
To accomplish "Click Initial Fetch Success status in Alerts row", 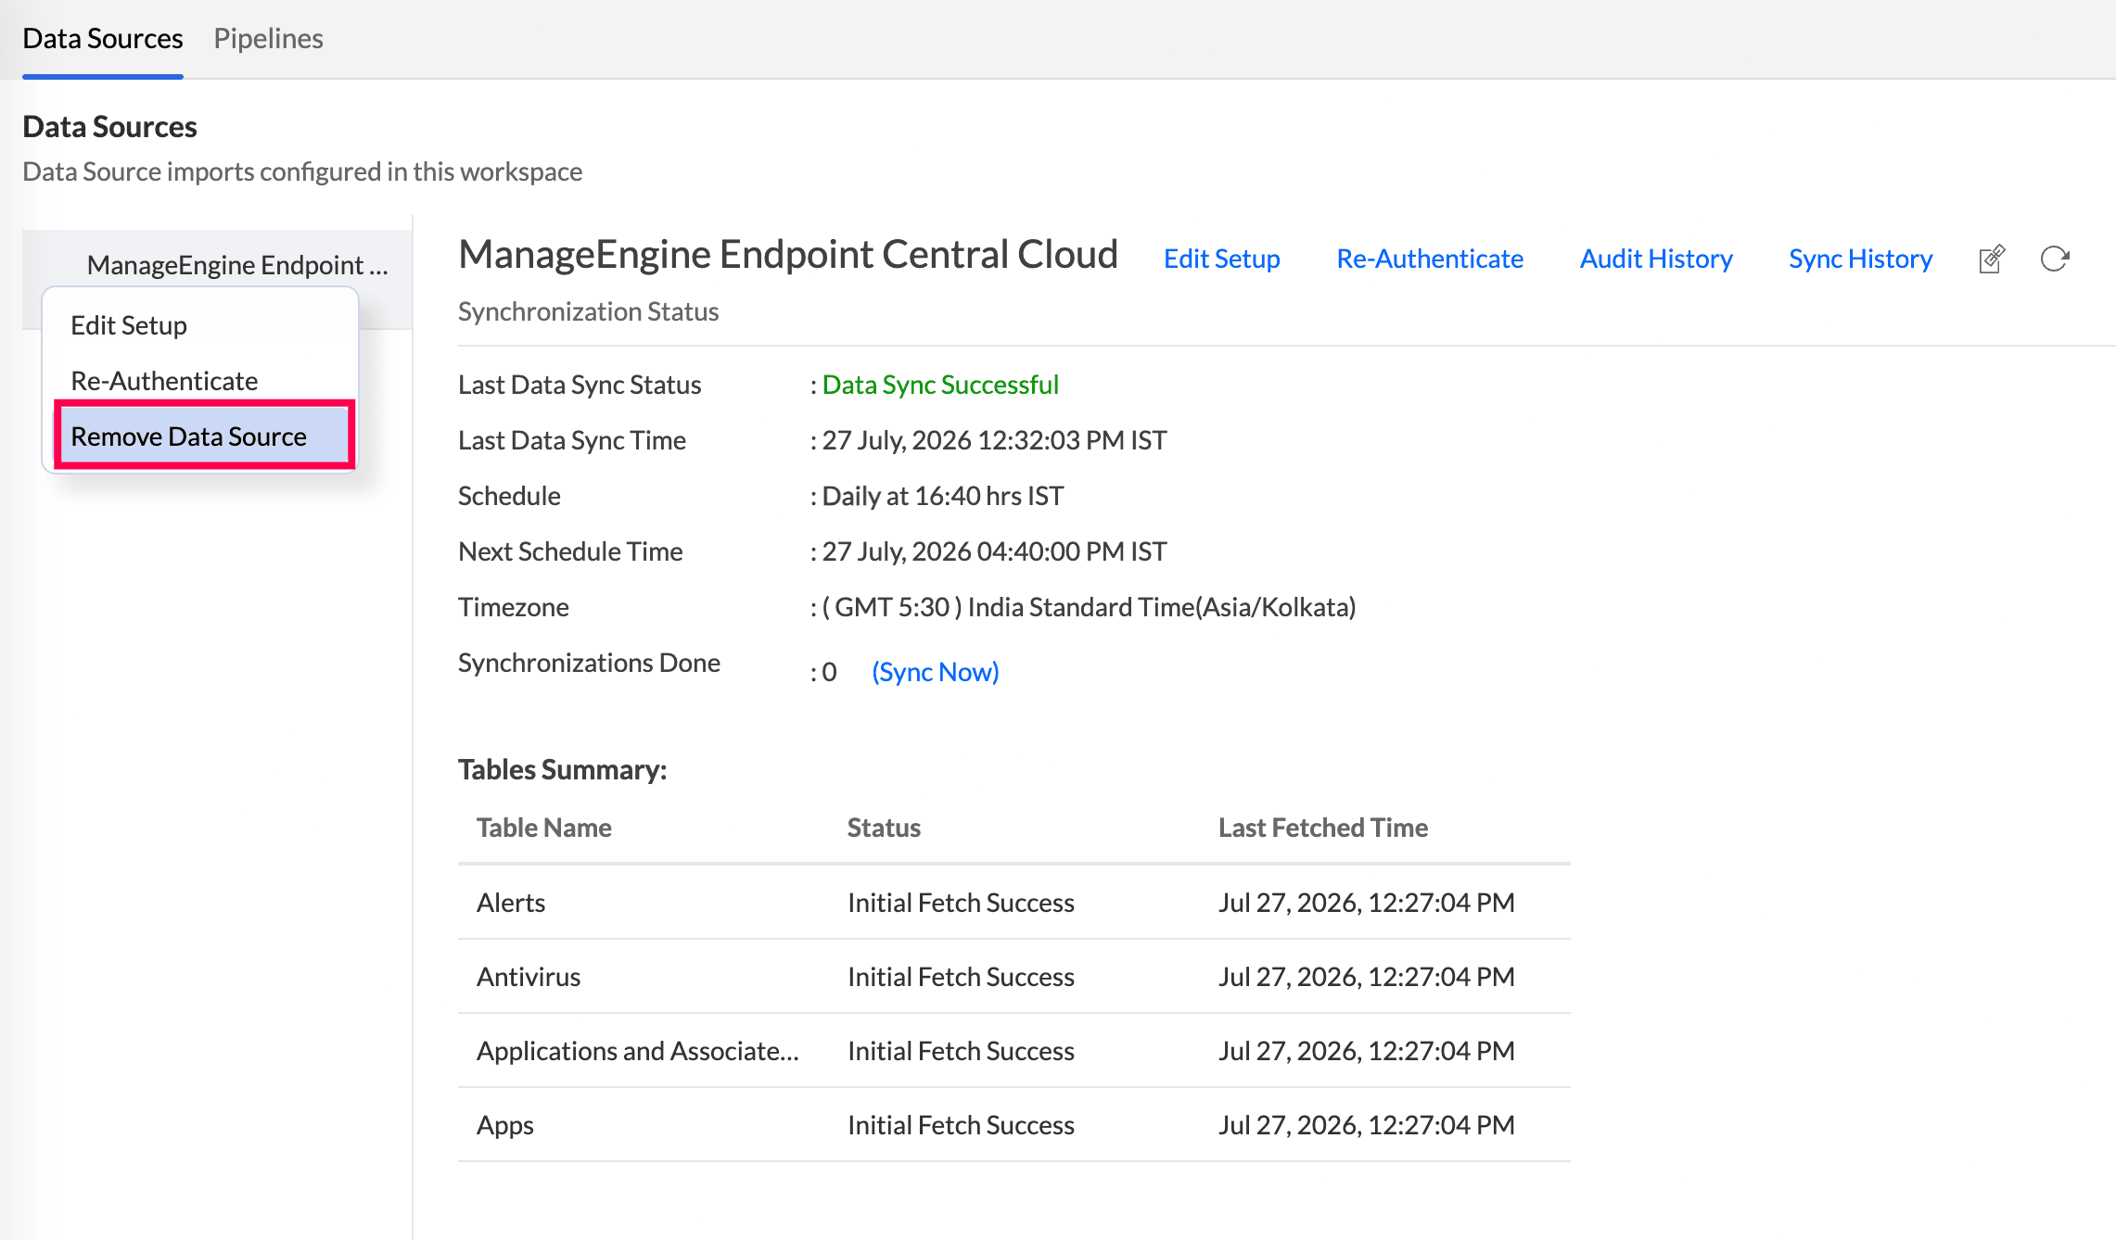I will [x=961, y=903].
